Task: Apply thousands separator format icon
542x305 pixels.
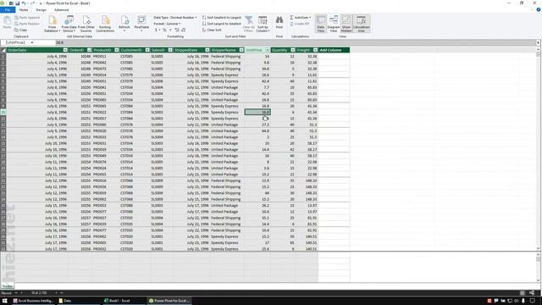Action: (170, 30)
